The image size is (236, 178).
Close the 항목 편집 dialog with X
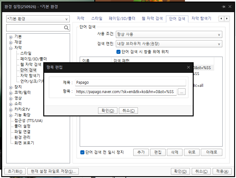(x=188, y=67)
